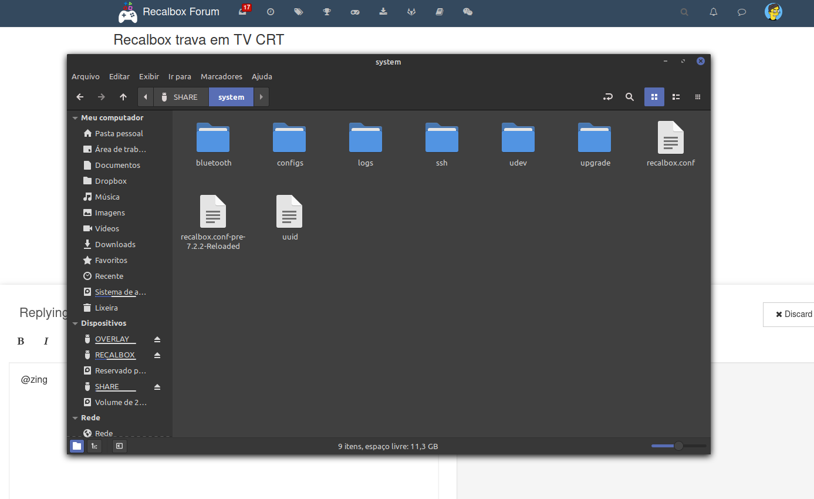Open unread topics icon with 17 badge
The image size is (814, 499).
point(244,11)
